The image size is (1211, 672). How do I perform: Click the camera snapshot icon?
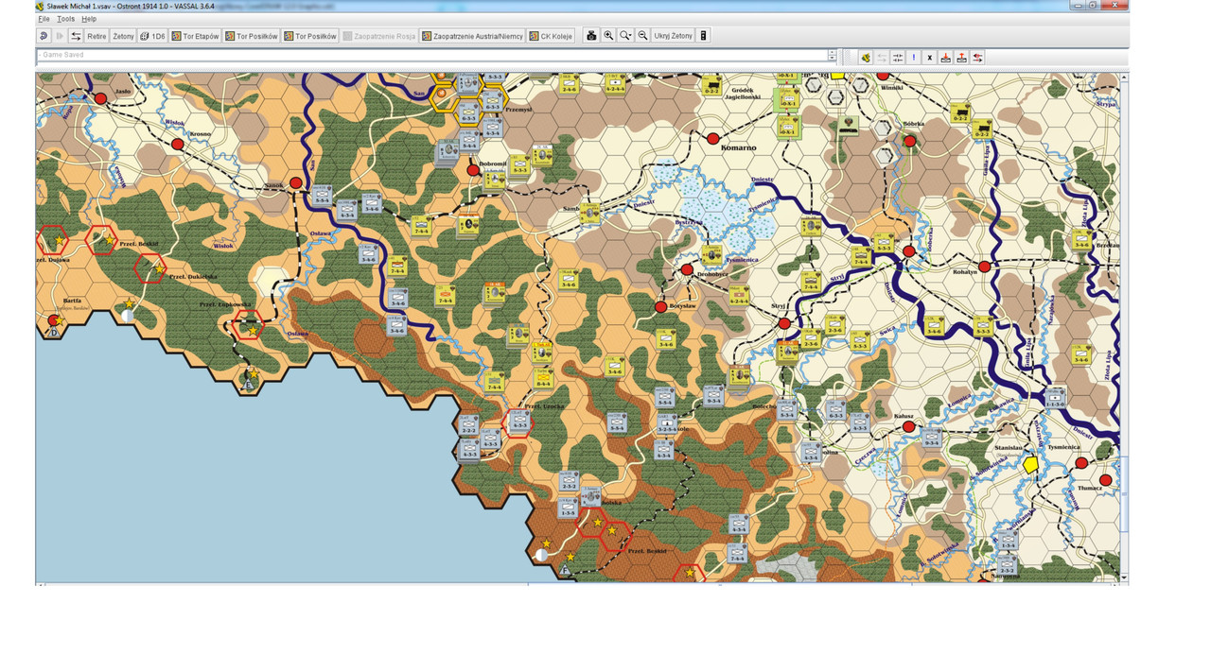pyautogui.click(x=591, y=36)
